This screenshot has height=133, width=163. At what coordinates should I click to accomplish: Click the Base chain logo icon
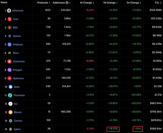coord(11,87)
